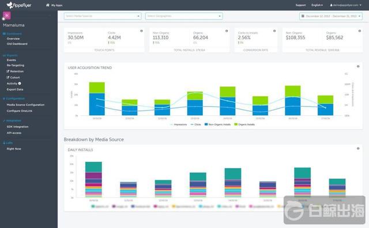Click info icon on Daily Installs chart

coord(358,149)
